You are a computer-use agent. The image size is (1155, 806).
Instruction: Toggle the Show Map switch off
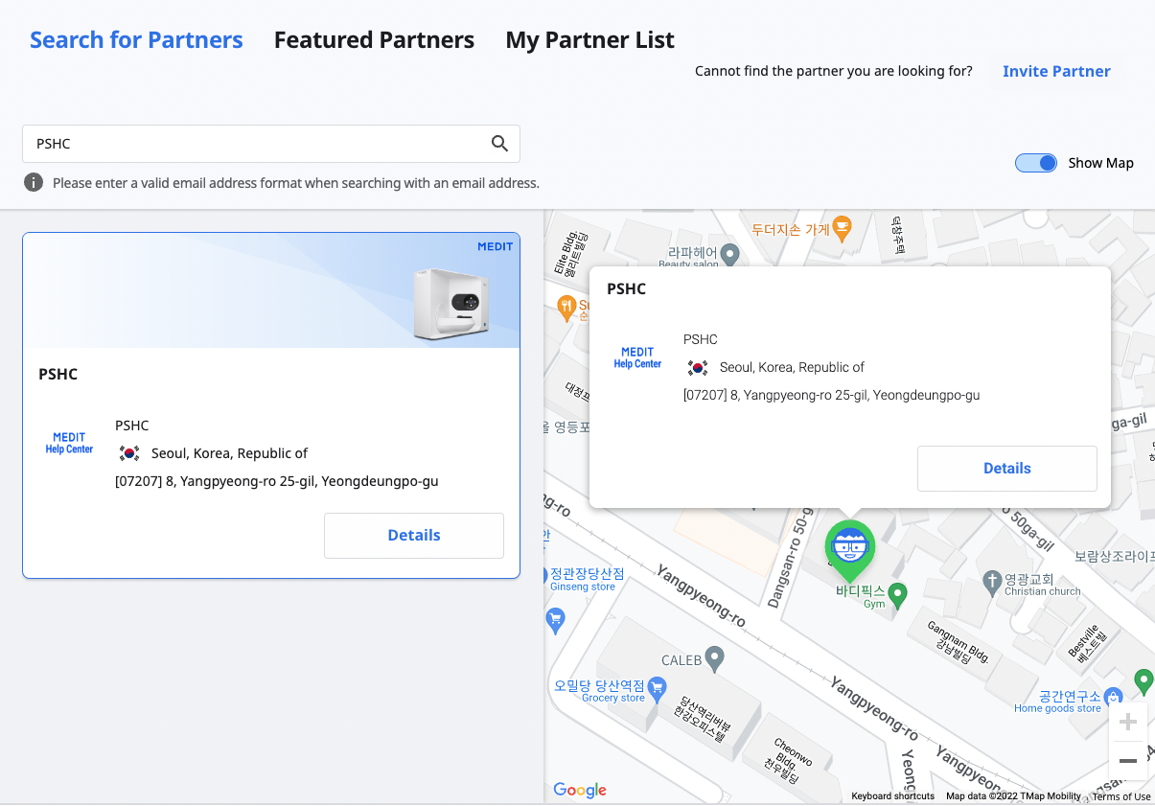[1036, 163]
